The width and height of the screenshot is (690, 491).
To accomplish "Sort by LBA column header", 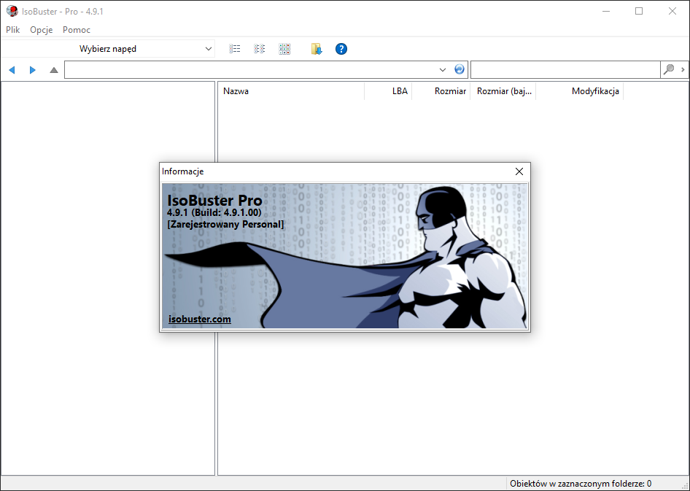I will (388, 91).
